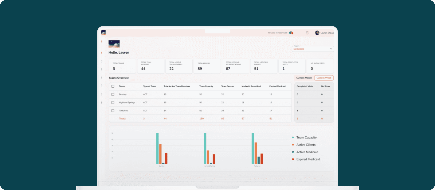Toggle the Expired Medicaid legend entry label
The width and height of the screenshot is (435, 190).
click(308, 159)
